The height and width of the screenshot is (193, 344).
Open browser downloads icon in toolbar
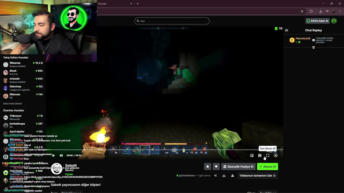point(321,11)
